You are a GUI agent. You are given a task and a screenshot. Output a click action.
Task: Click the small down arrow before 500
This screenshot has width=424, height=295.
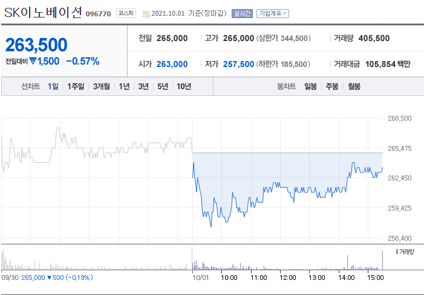tap(49, 278)
